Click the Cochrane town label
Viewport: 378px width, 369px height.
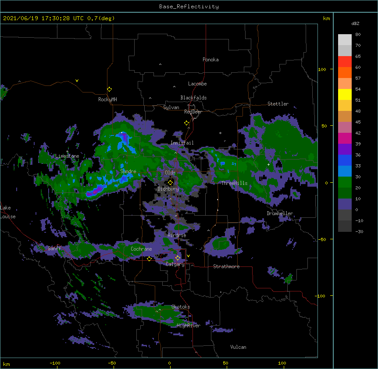pos(141,249)
